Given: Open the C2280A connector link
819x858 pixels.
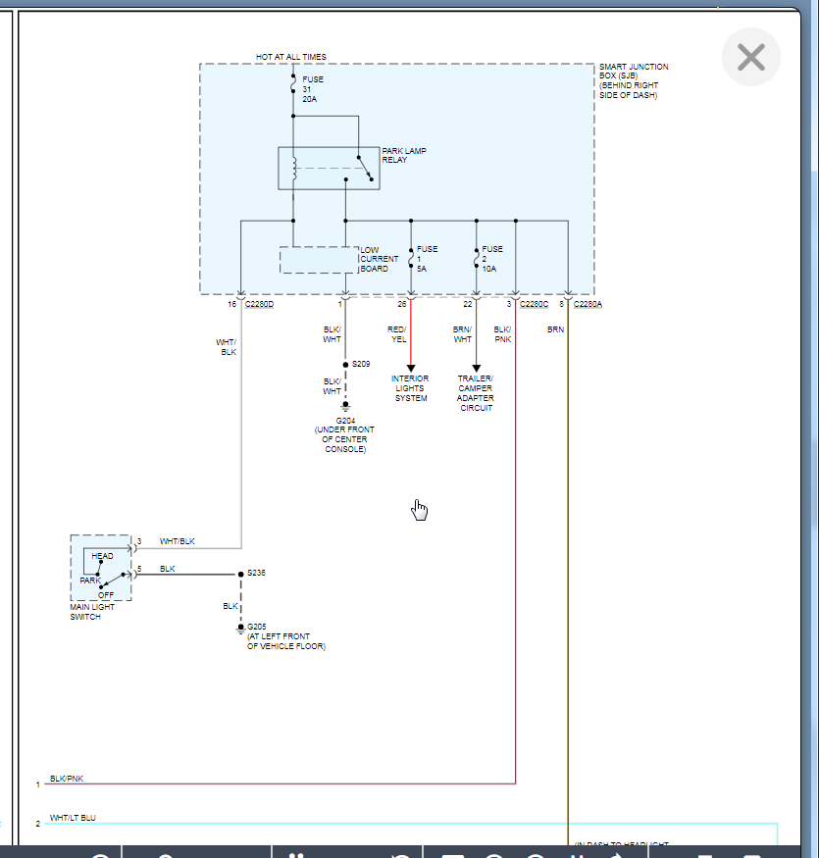Looking at the screenshot, I should (588, 304).
